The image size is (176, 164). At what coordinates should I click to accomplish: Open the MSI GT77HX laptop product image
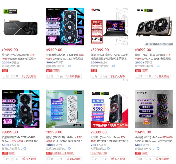click(109, 27)
